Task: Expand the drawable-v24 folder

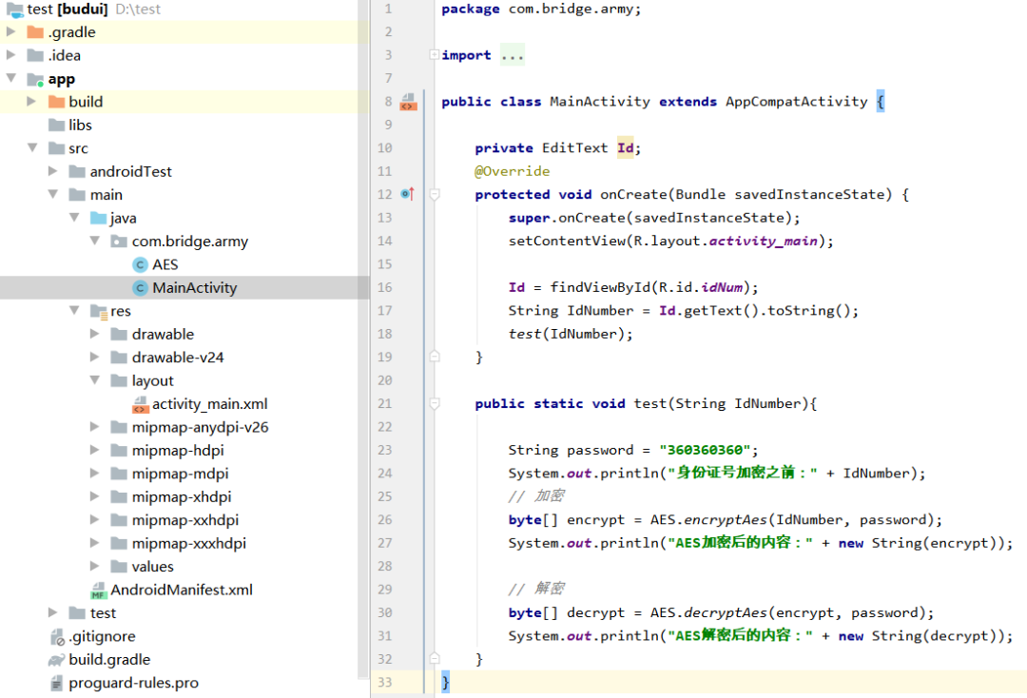Action: [94, 357]
